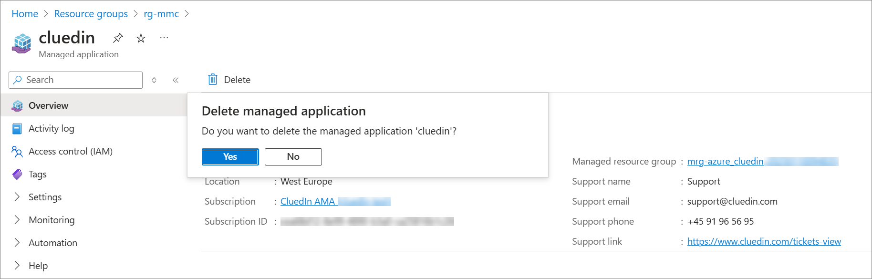Expand the Settings section
Image resolution: width=872 pixels, height=279 pixels.
coord(17,196)
